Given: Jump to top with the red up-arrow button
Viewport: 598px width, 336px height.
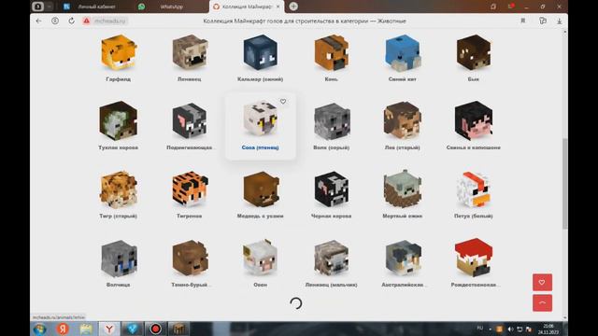Looking at the screenshot, I should [x=542, y=302].
